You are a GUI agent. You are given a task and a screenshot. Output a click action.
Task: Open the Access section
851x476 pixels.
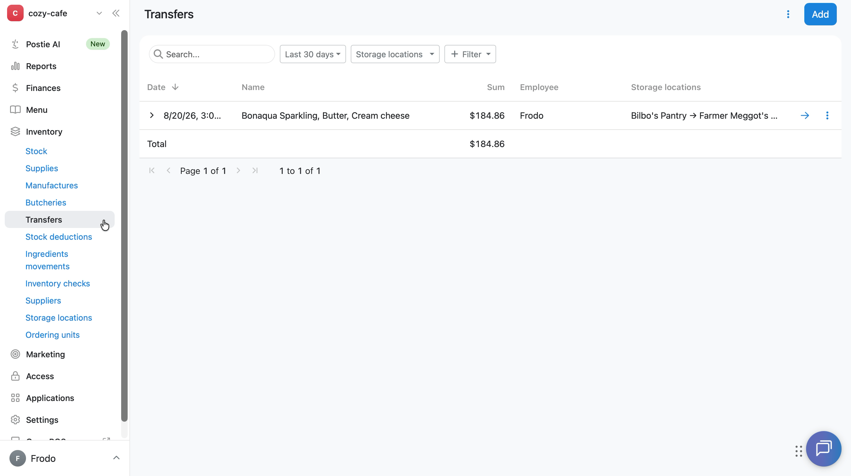click(40, 376)
